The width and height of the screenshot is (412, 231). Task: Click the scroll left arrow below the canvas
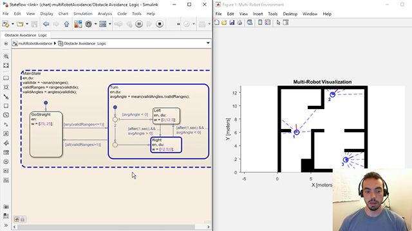(x=15, y=227)
